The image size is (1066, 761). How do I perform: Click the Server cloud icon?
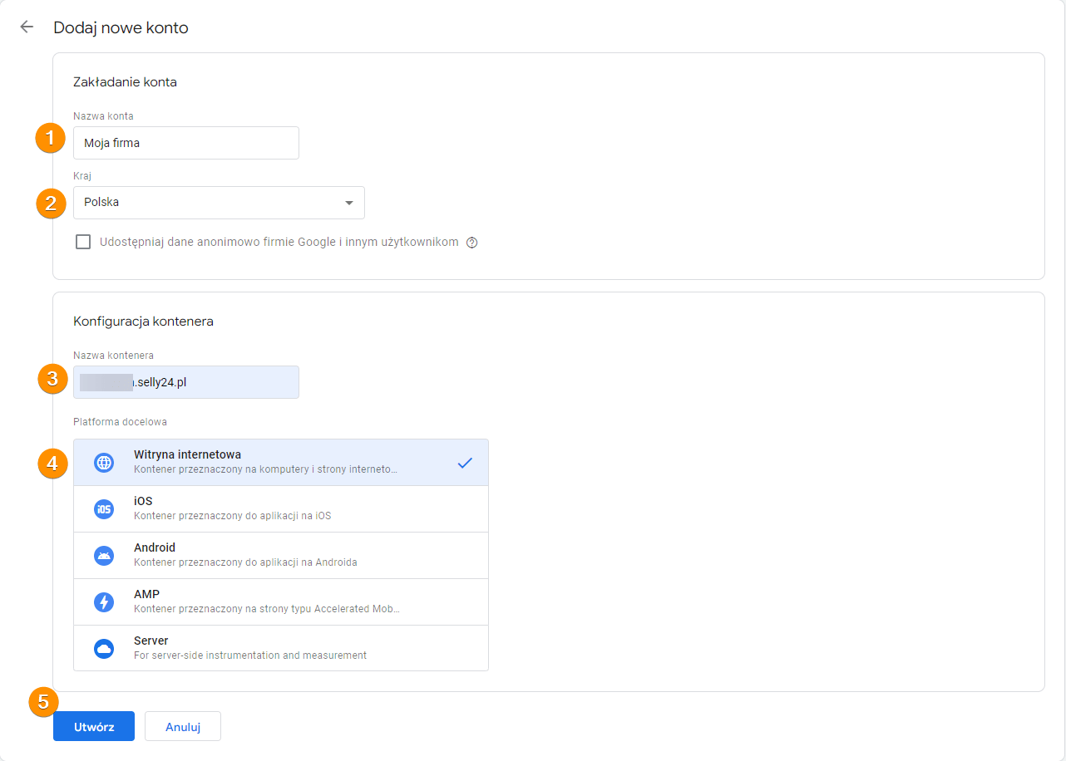point(104,649)
